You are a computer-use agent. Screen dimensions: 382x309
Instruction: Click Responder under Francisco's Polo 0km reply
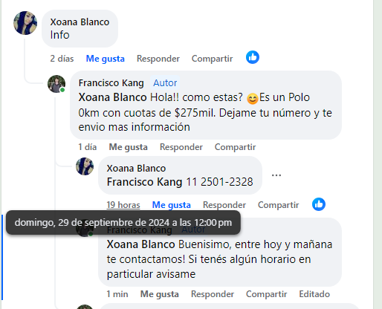click(x=181, y=147)
